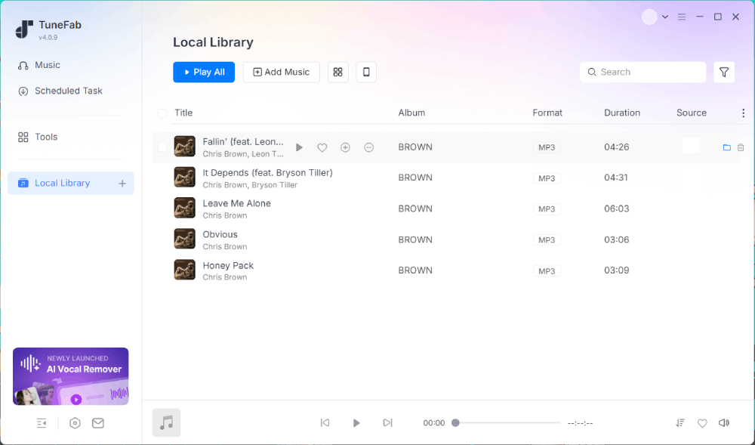The image size is (755, 445).
Task: Skip to previous track
Action: click(x=325, y=423)
